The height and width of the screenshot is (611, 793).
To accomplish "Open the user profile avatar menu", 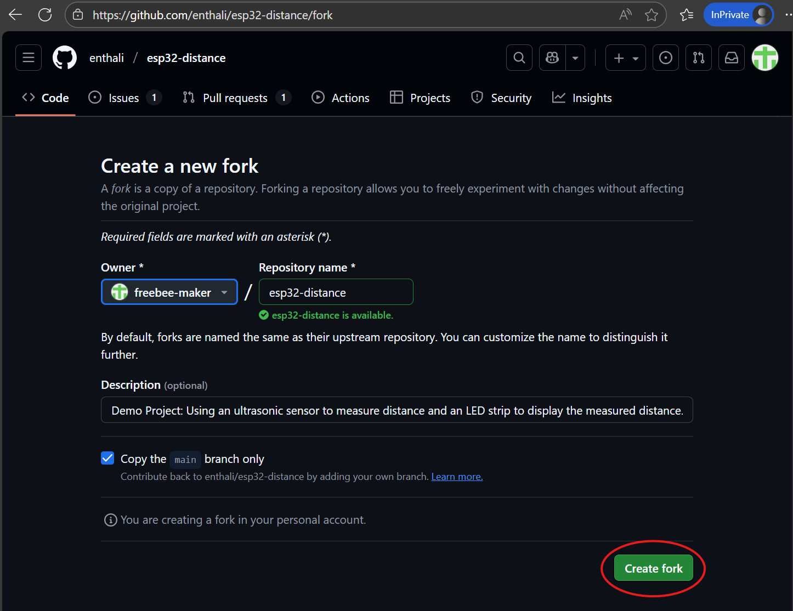I will click(764, 58).
